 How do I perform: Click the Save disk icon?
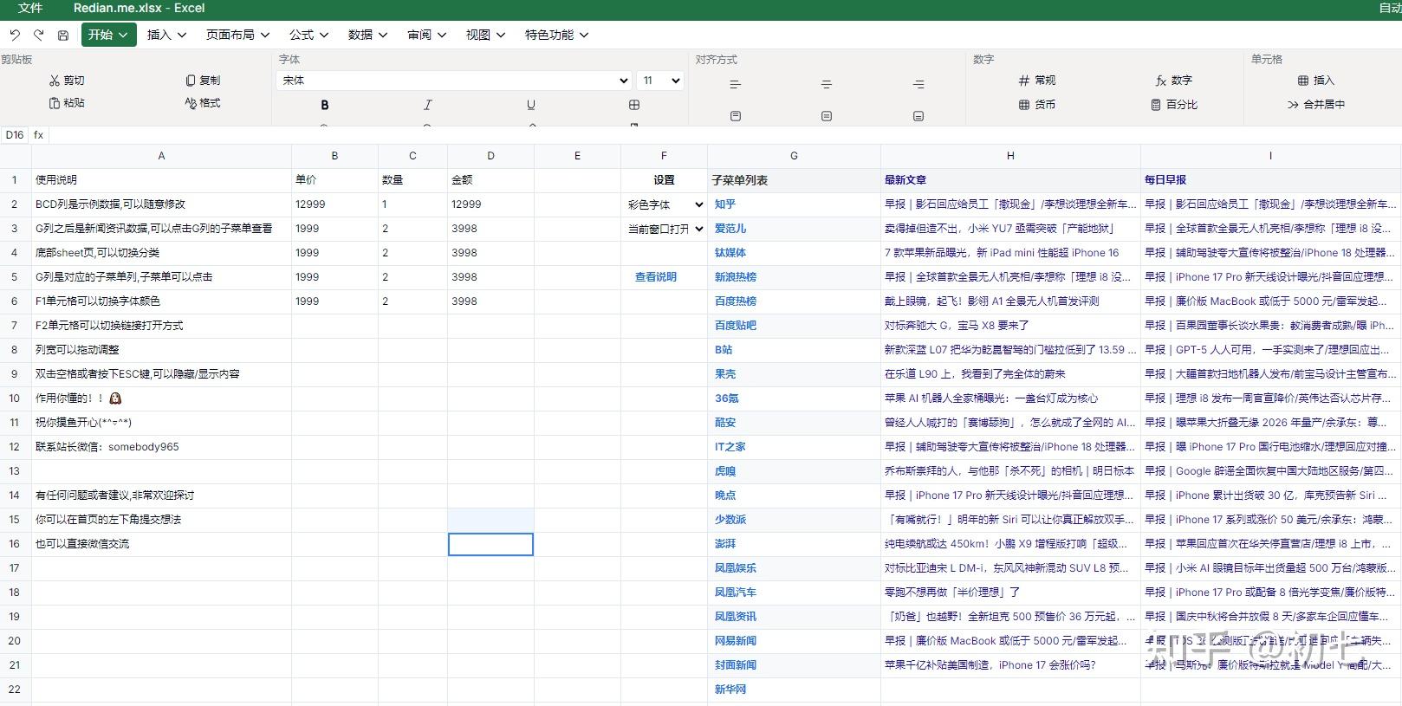[x=63, y=35]
